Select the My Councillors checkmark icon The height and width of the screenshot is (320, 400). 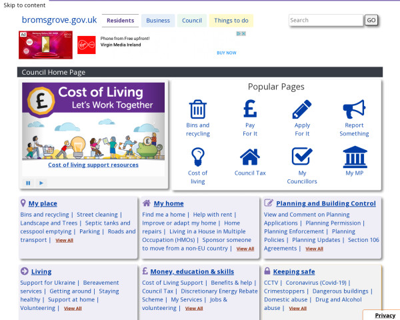302,157
